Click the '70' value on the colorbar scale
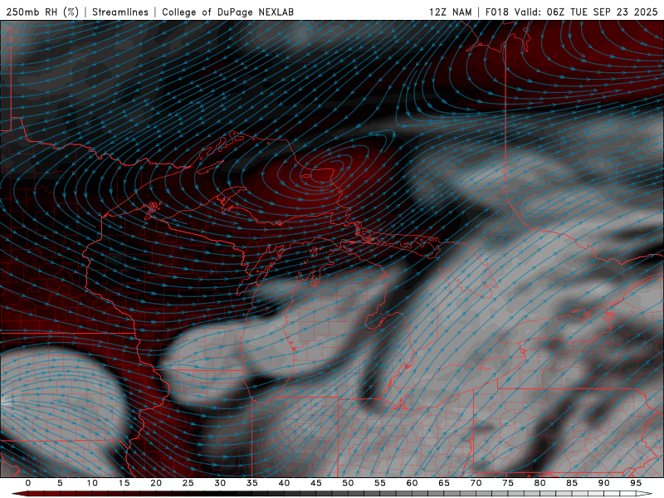The width and height of the screenshot is (664, 498). coord(476,483)
